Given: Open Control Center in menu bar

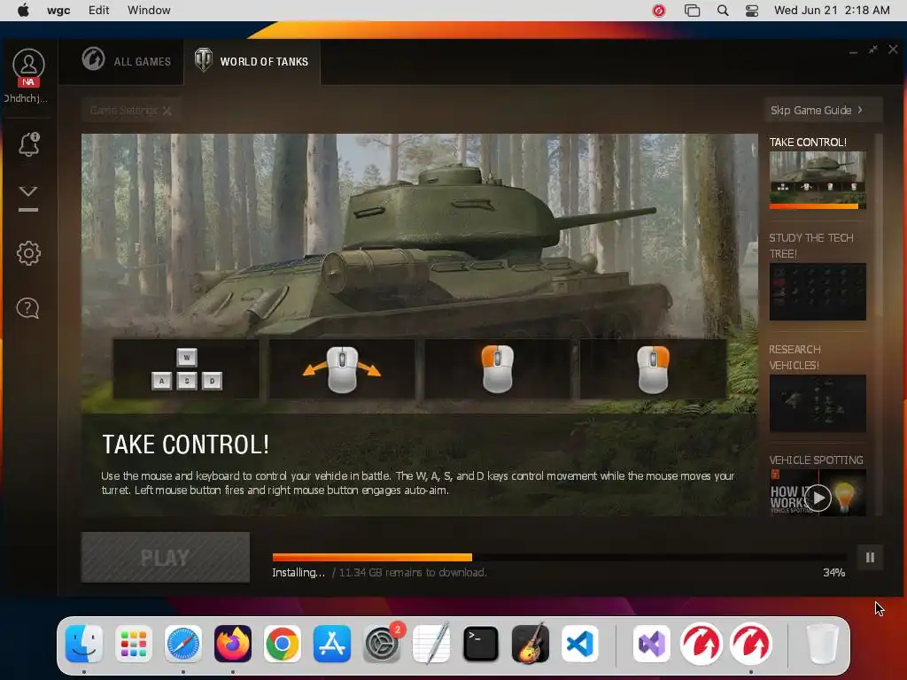Looking at the screenshot, I should click(752, 11).
